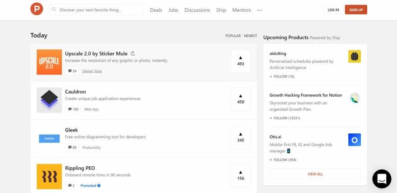Open the Rippling PEO yellow thumbnail
The image size is (397, 193).
pos(49,177)
